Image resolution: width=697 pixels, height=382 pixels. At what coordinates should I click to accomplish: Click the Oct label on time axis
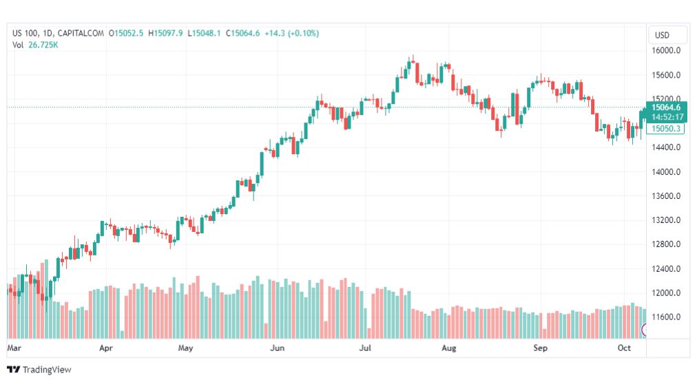pyautogui.click(x=624, y=348)
